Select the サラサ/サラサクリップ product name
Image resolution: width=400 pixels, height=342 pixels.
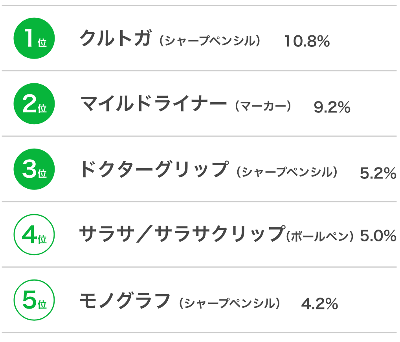tap(182, 234)
